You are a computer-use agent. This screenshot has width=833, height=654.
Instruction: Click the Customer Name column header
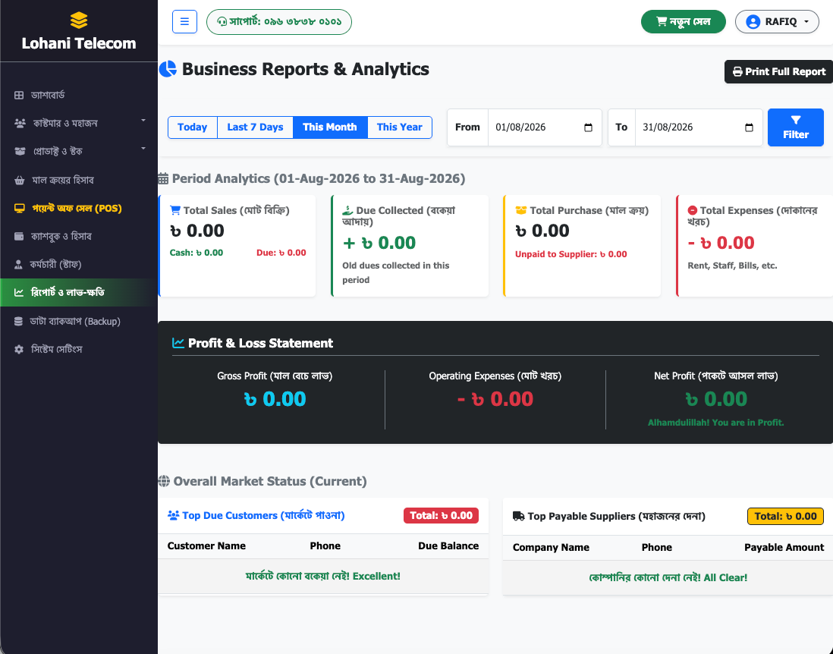pyautogui.click(x=206, y=546)
